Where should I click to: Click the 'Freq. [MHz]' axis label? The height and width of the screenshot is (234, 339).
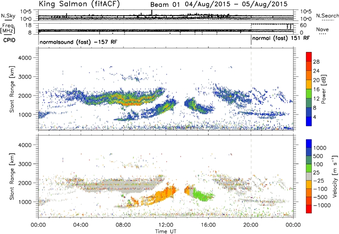pyautogui.click(x=8, y=29)
